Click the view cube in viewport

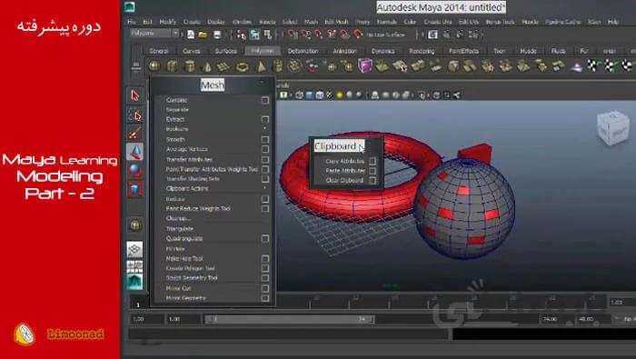[613, 128]
